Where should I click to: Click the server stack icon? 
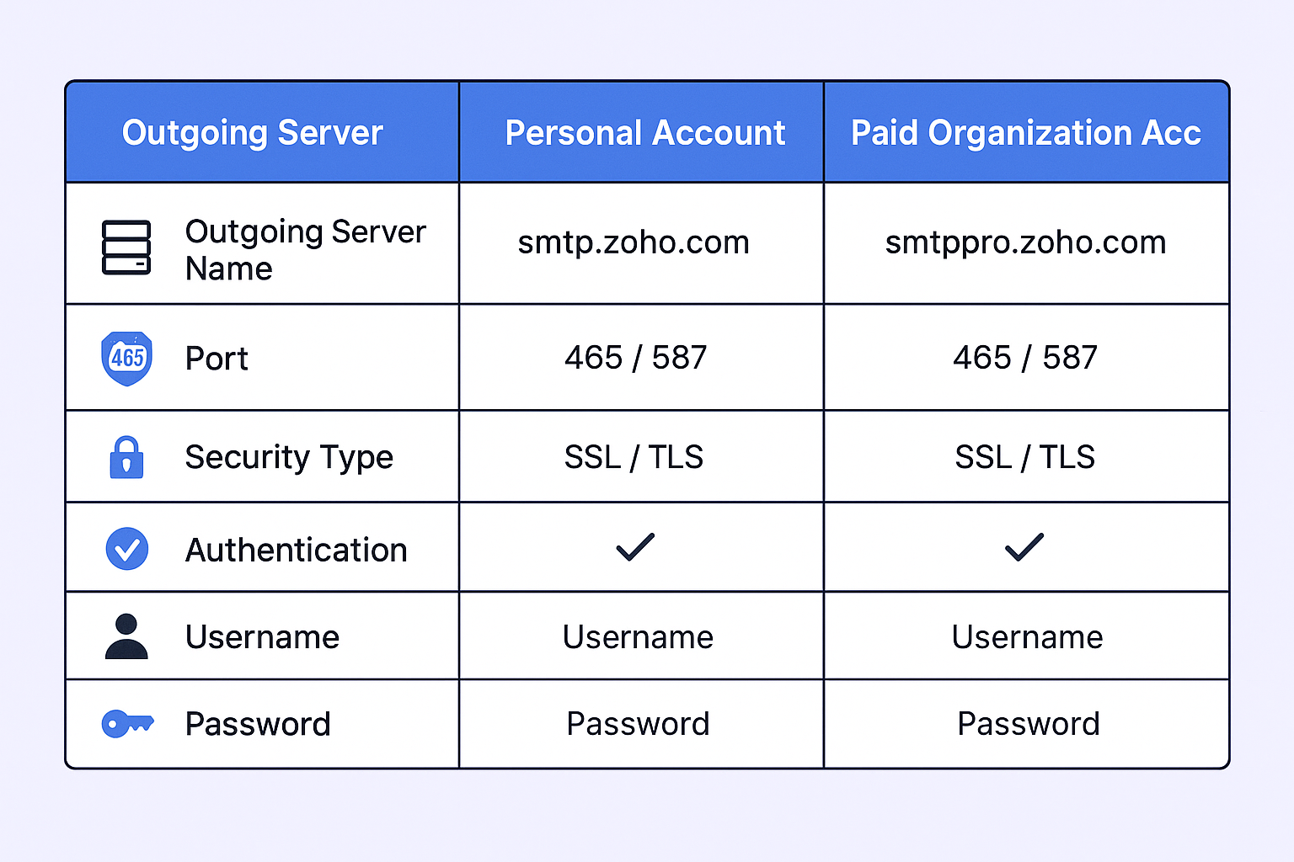pyautogui.click(x=126, y=247)
